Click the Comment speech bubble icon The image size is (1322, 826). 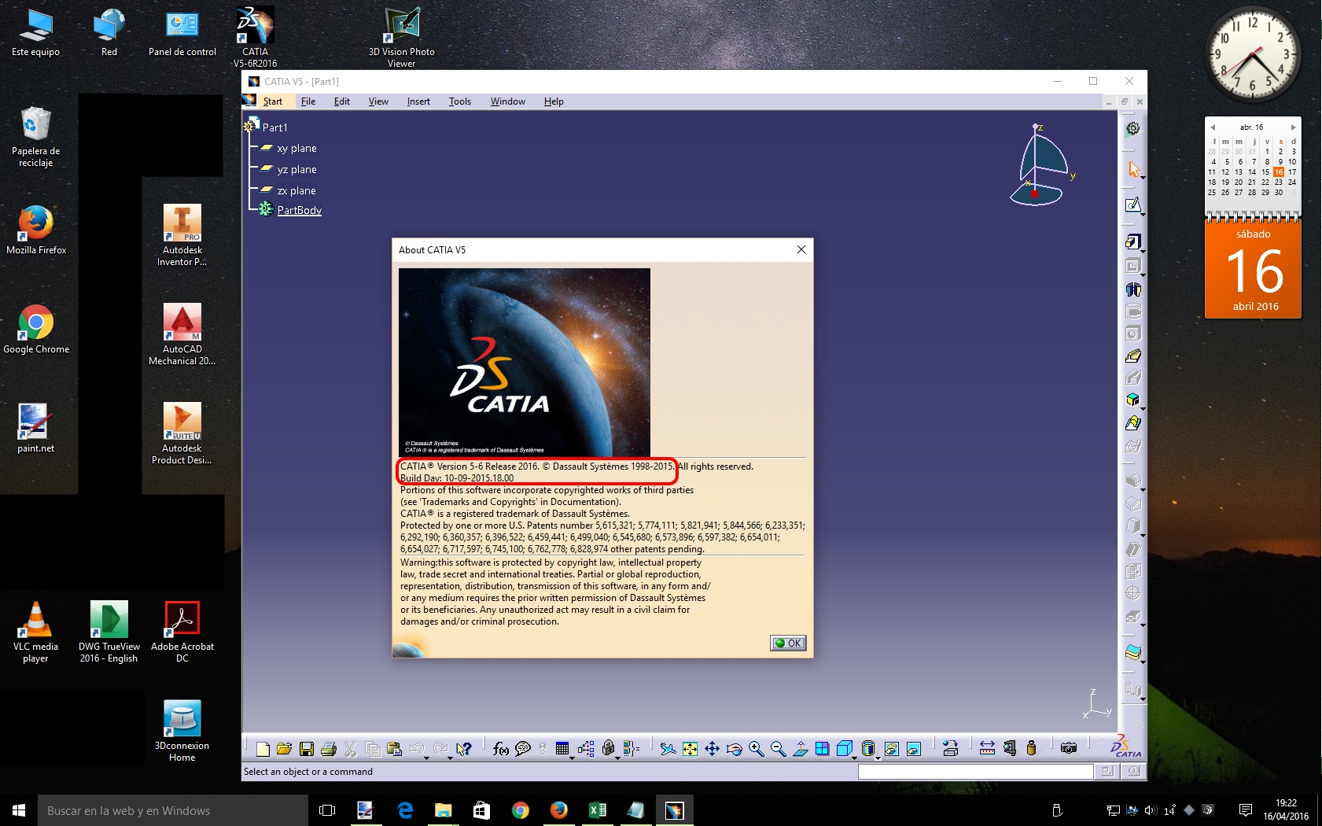[x=523, y=749]
